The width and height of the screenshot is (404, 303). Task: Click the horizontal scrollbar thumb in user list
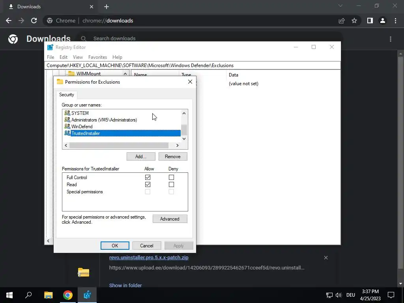coord(119,146)
